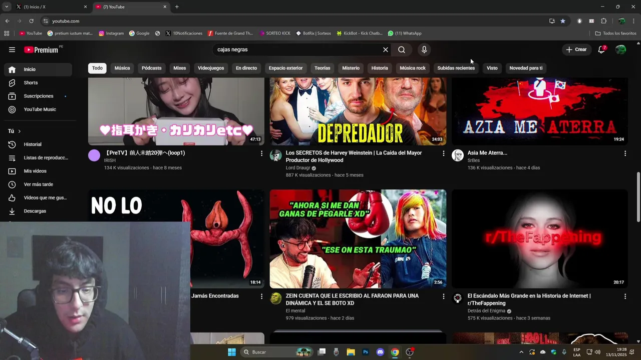Image resolution: width=641 pixels, height=360 pixels.
Task: Open Photoshop from the taskbar
Action: [366, 352]
